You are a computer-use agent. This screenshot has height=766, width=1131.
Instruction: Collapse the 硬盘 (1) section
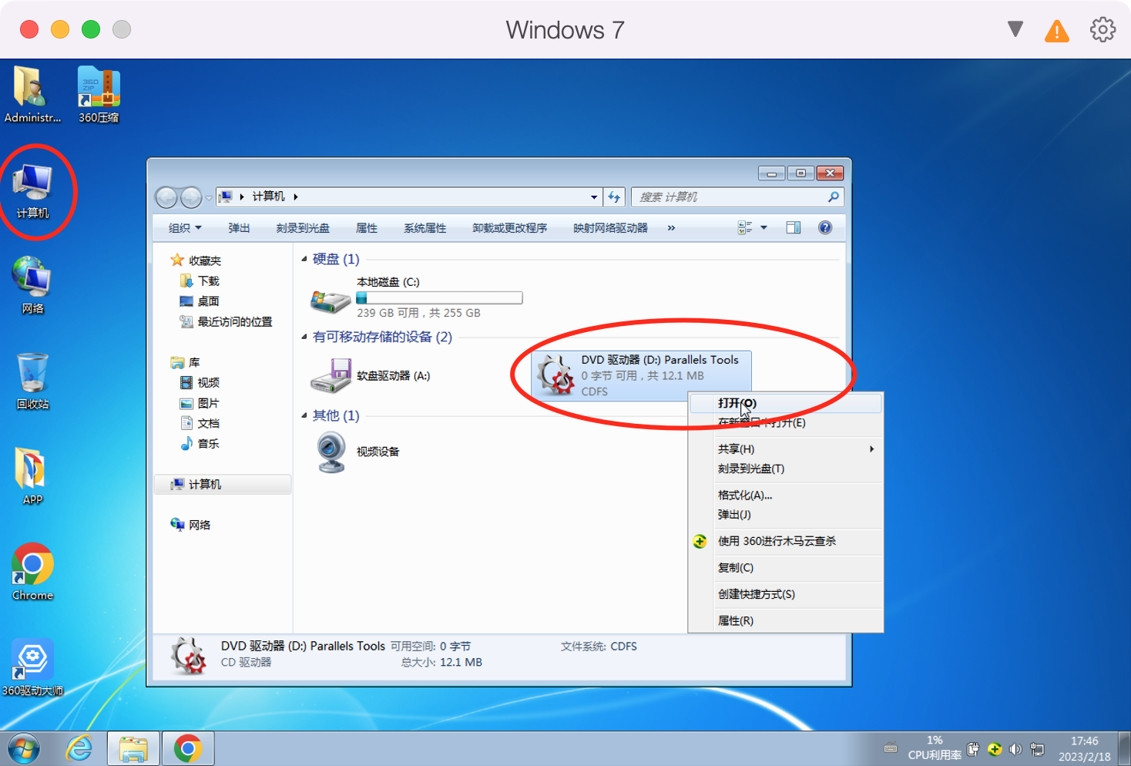[x=305, y=259]
